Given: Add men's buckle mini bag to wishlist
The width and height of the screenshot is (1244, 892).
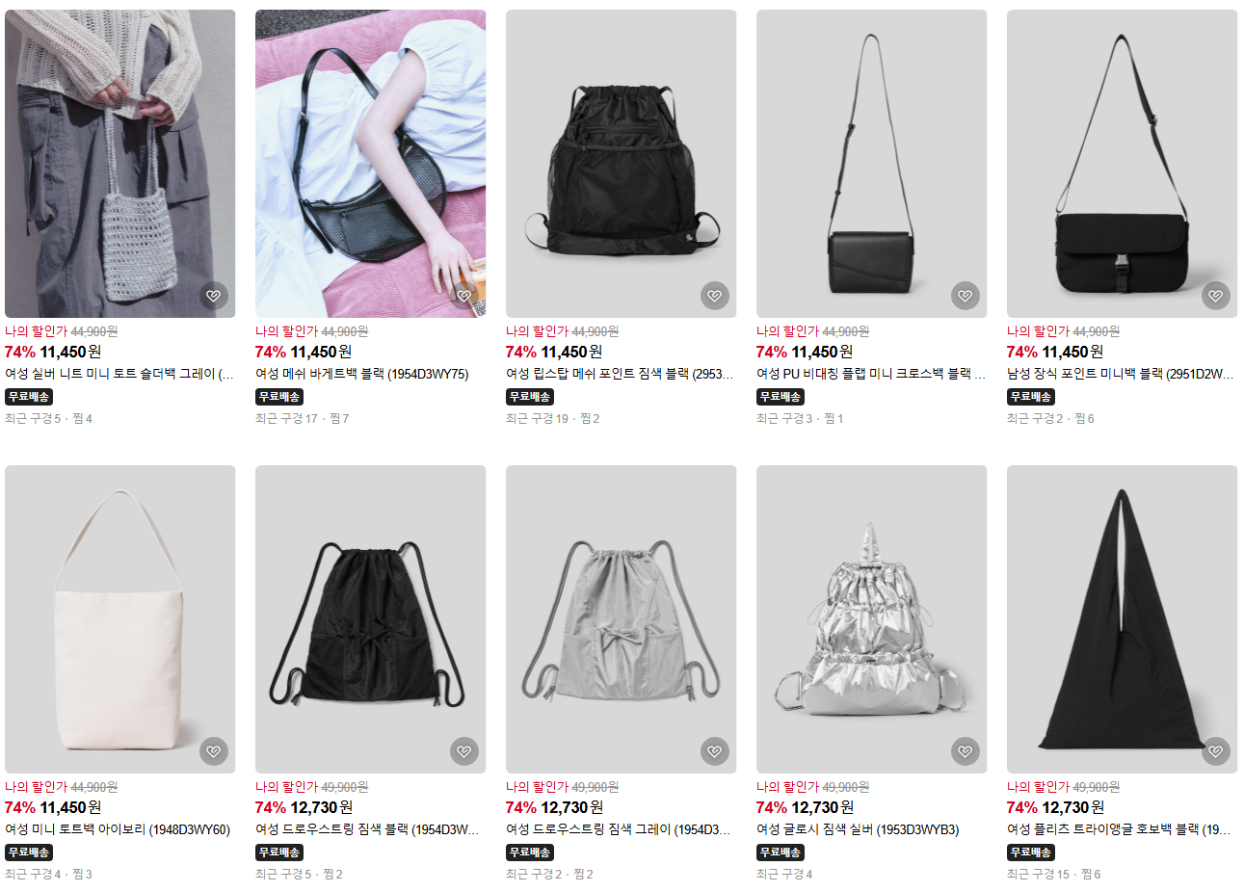Looking at the screenshot, I should pyautogui.click(x=1216, y=296).
